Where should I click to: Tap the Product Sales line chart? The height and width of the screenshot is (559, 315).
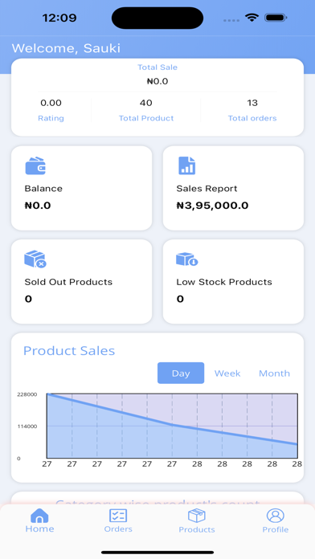click(x=172, y=426)
